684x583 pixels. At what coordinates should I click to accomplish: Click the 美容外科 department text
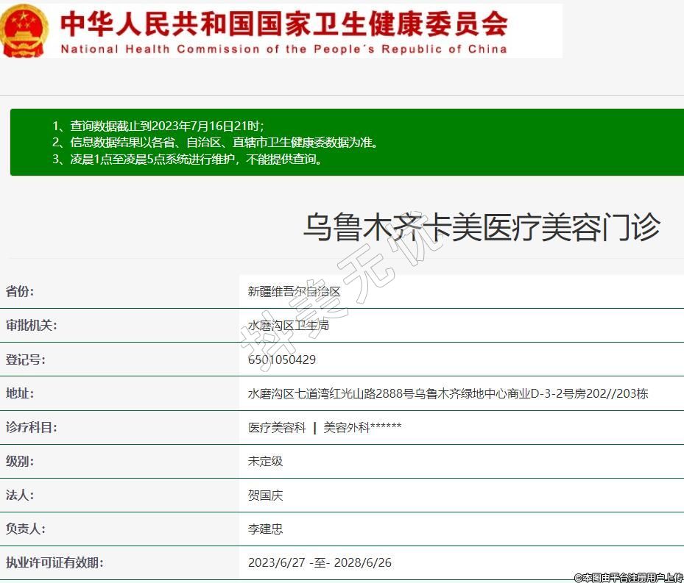[x=362, y=427]
